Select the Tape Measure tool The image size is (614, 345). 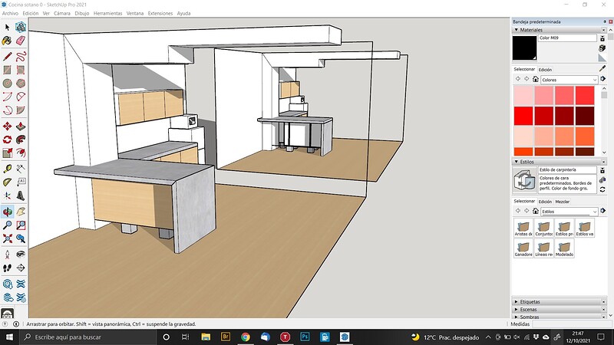pyautogui.click(x=7, y=168)
